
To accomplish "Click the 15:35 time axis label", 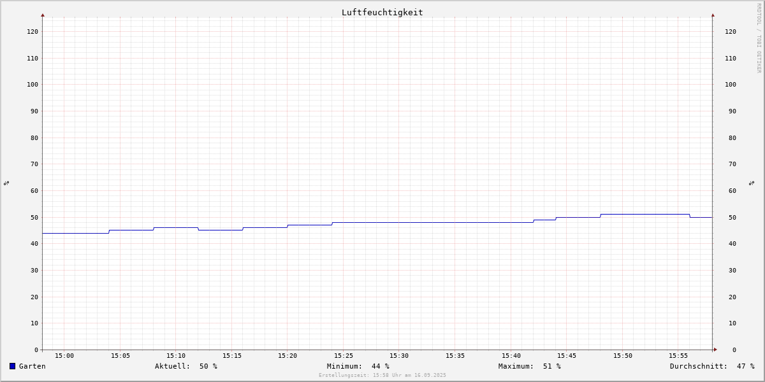I will point(455,355).
